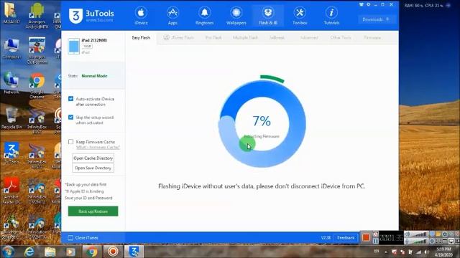This screenshot has height=258, width=460.
Task: Select the Pro Flash tab
Action: [x=213, y=37]
